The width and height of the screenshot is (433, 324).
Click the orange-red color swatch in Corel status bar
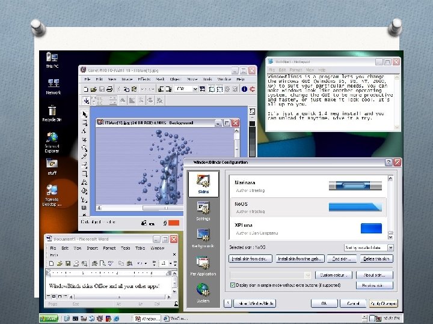click(174, 223)
